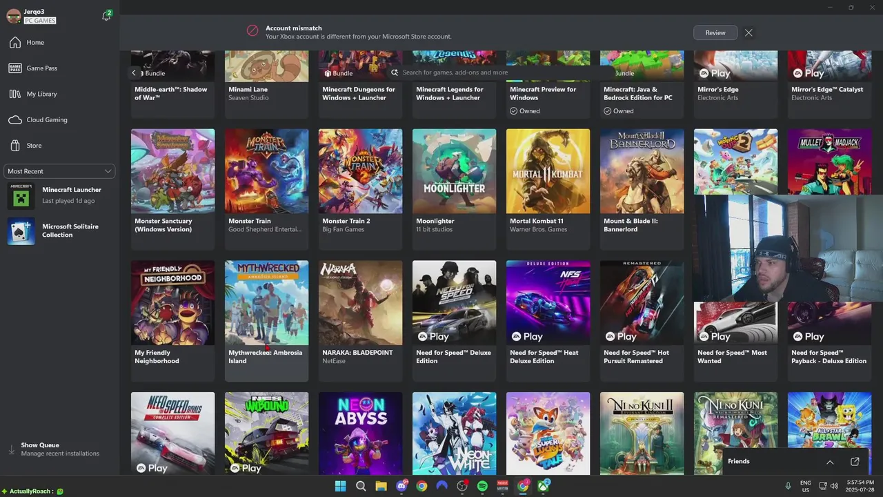Screen dimensions: 883x497
Task: Open the NFS Unbound game tile
Action: click(x=266, y=433)
